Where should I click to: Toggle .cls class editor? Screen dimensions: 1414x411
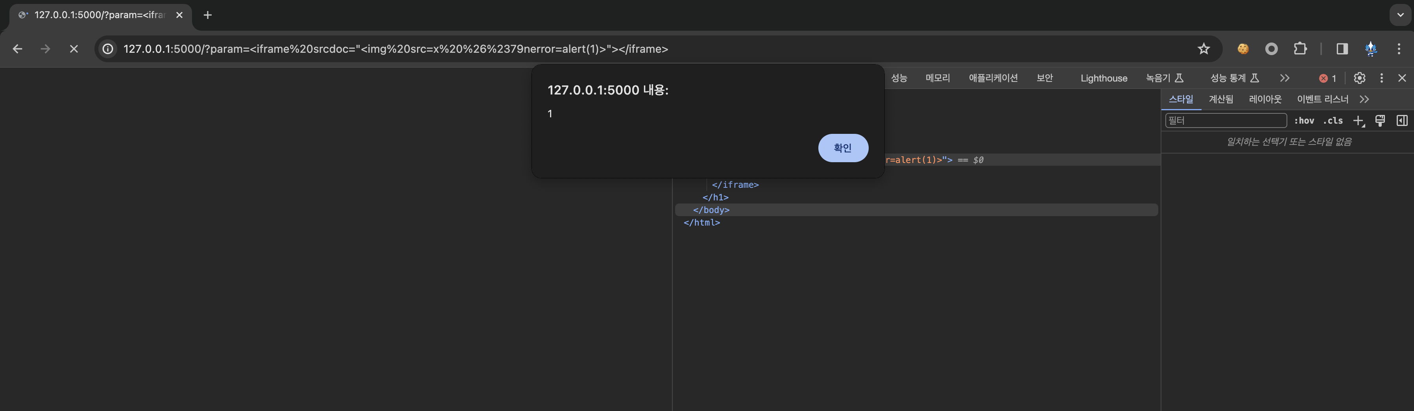pos(1333,121)
